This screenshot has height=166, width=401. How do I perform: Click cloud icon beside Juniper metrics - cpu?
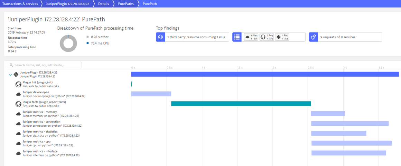pos(18,143)
